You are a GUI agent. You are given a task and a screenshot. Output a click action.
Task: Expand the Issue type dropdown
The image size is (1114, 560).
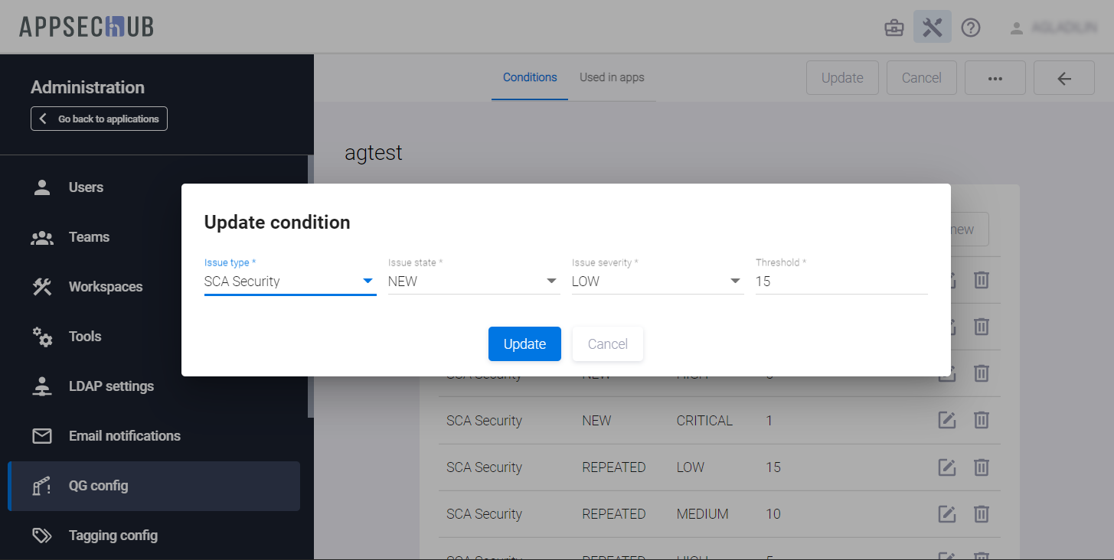coord(367,281)
